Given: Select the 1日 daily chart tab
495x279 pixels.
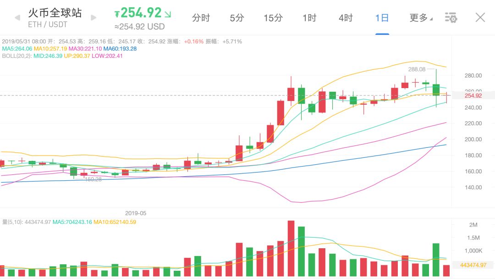Looking at the screenshot, I should (x=382, y=18).
